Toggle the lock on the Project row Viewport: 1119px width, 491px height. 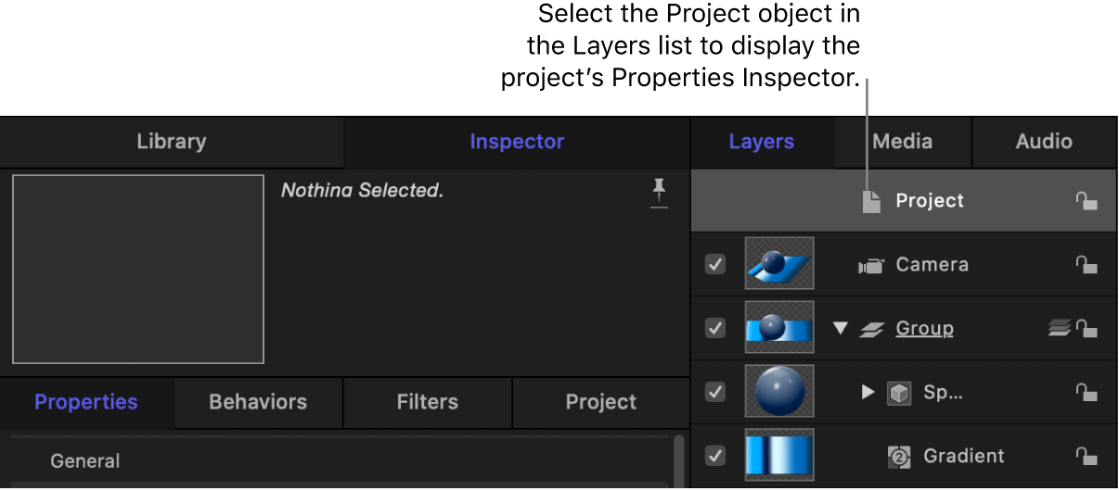click(1087, 201)
